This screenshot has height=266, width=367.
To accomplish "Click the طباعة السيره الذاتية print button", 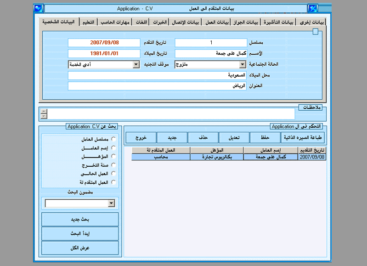I will pos(303,138).
